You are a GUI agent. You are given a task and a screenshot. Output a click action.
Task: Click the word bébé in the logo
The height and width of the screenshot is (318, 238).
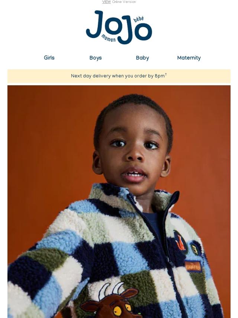[139, 19]
